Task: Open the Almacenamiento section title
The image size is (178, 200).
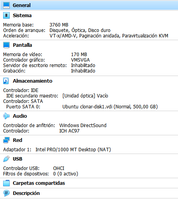Action: 32,81
